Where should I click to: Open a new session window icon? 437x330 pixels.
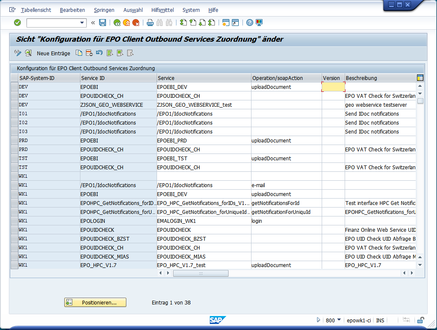(x=226, y=23)
